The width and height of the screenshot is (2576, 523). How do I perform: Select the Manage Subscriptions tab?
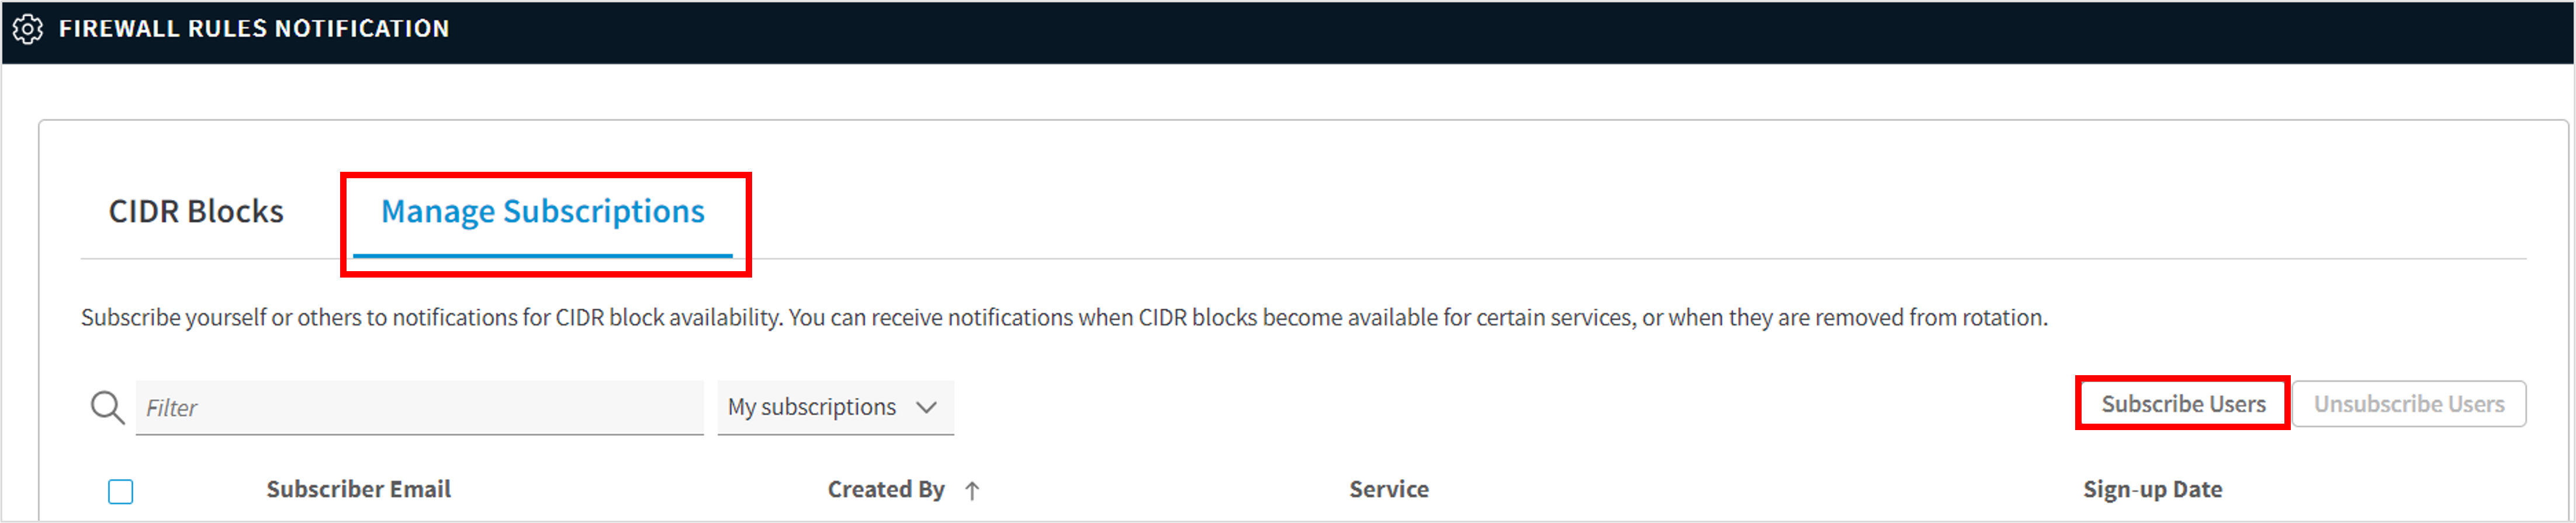click(x=542, y=212)
